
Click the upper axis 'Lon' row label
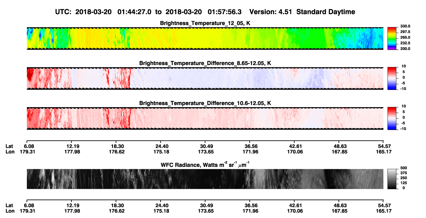point(10,152)
